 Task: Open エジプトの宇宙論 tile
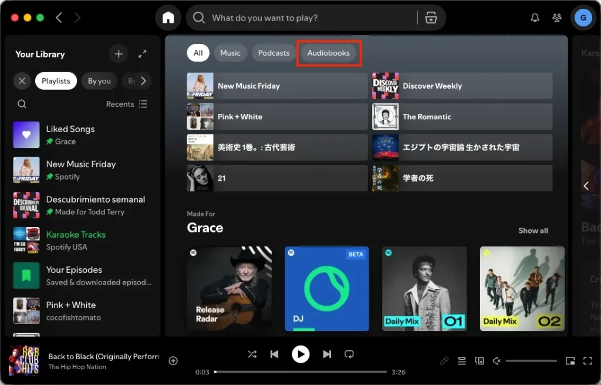(462, 147)
